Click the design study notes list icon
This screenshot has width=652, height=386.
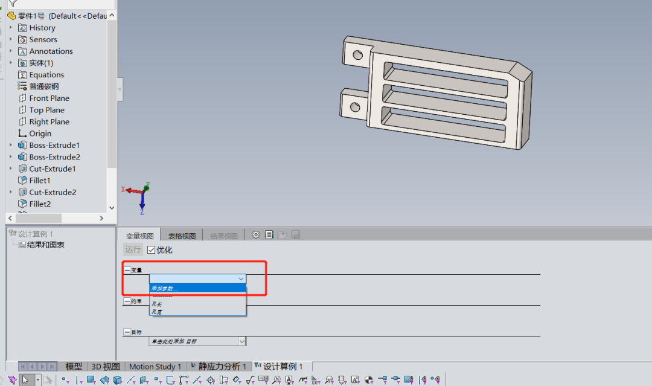(x=269, y=235)
